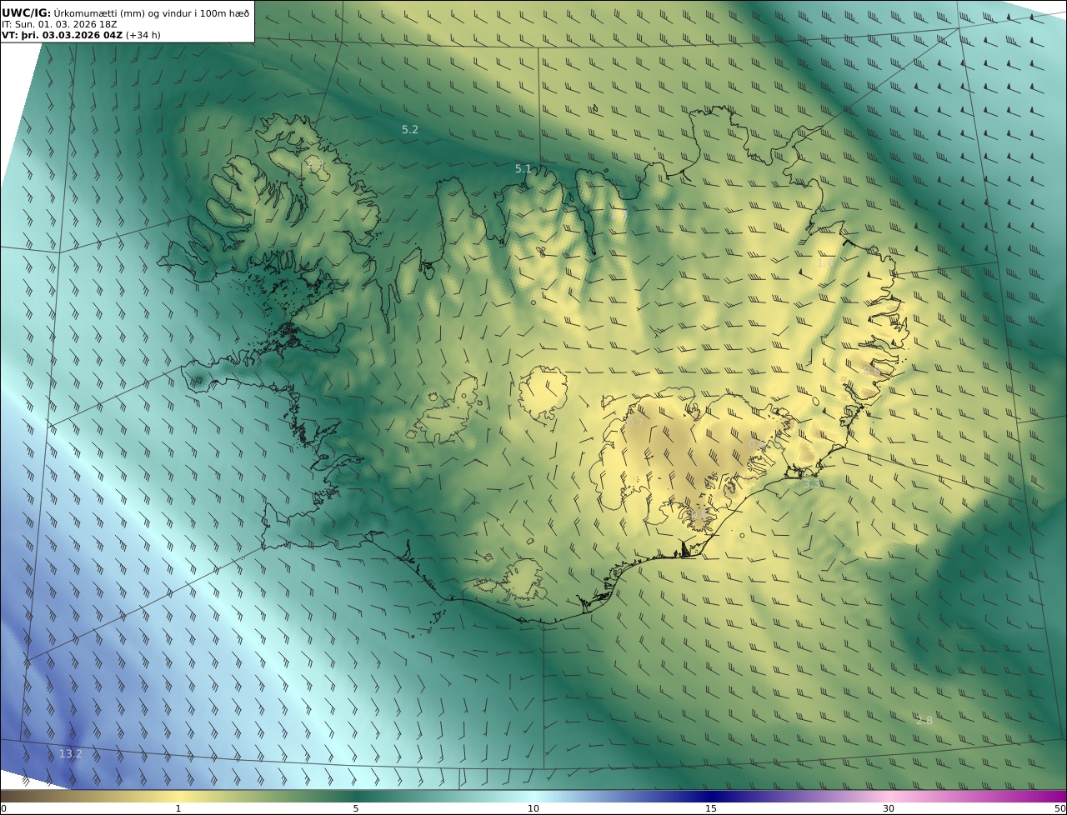
Task: Click the "5.2" value label on the map
Action: (x=410, y=130)
